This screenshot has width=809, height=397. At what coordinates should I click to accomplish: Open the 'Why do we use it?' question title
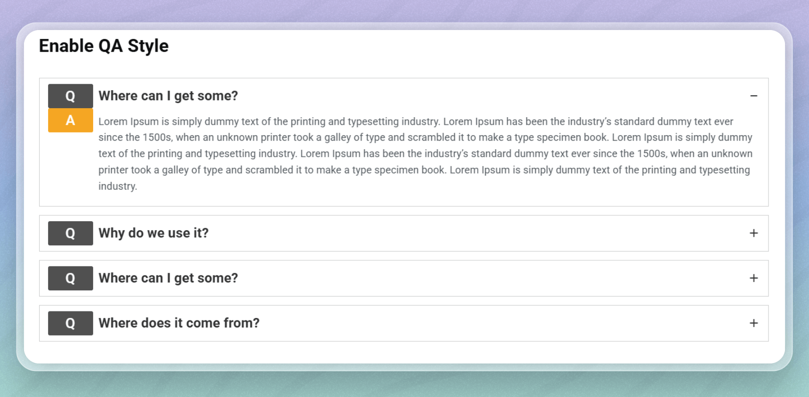point(153,233)
